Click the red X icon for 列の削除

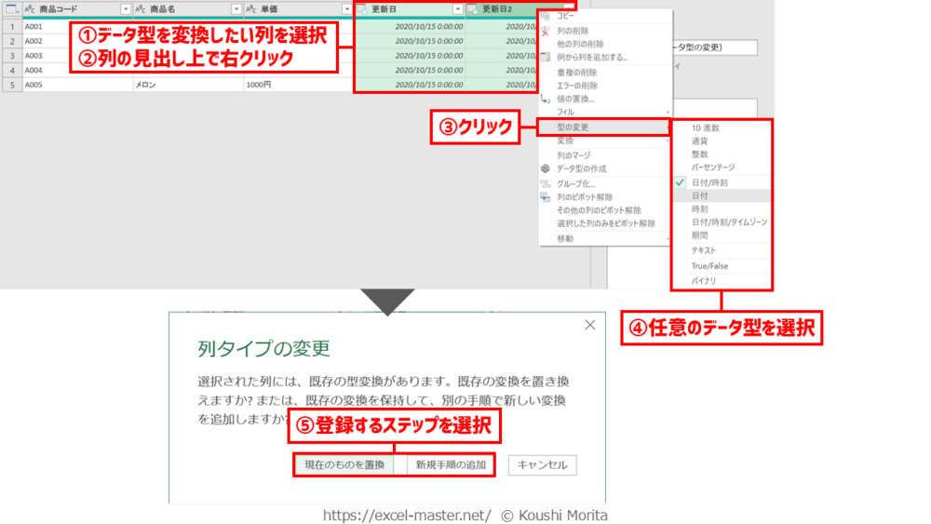[x=546, y=31]
